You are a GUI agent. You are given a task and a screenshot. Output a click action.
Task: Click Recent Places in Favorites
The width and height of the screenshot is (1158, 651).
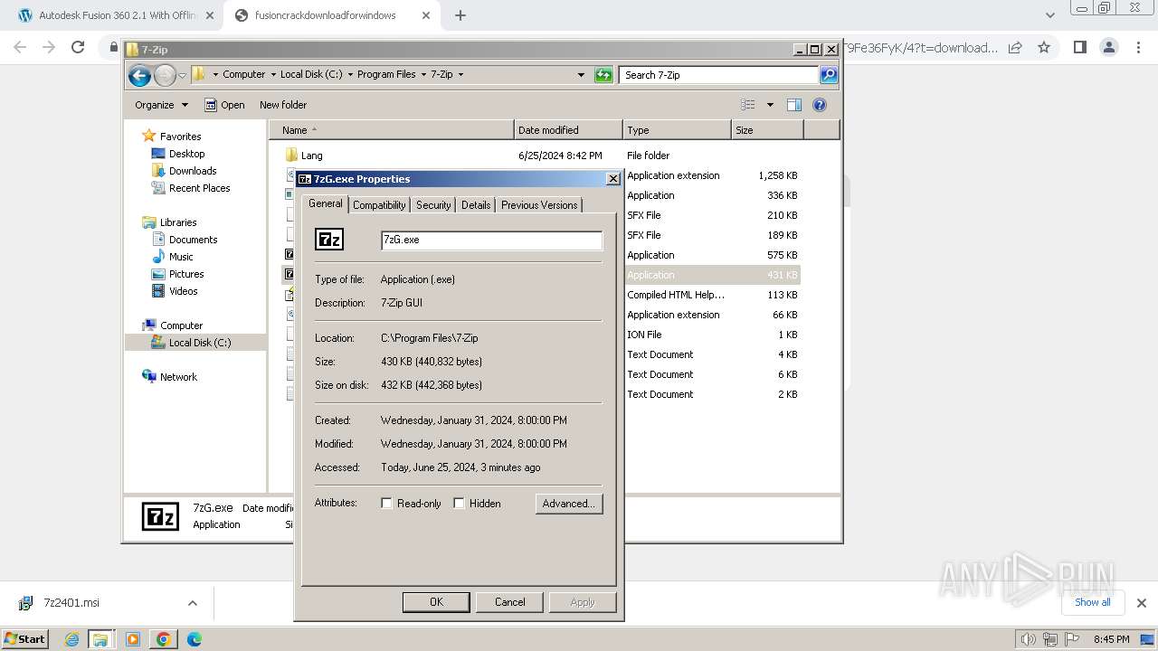click(199, 188)
